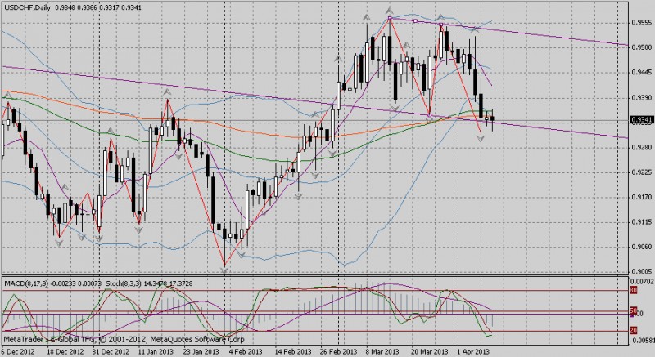Screen dimensions: 655x357
Task: Select the 1 Apr 2013 date label
Action: [x=474, y=350]
